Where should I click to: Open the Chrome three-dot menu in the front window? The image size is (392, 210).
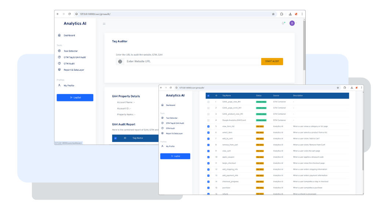[361, 88]
